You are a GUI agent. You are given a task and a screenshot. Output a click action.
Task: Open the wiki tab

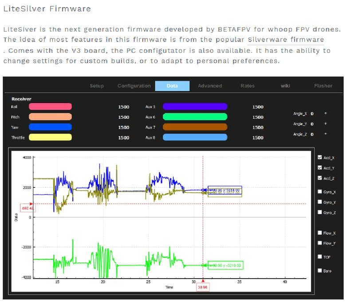click(x=285, y=86)
